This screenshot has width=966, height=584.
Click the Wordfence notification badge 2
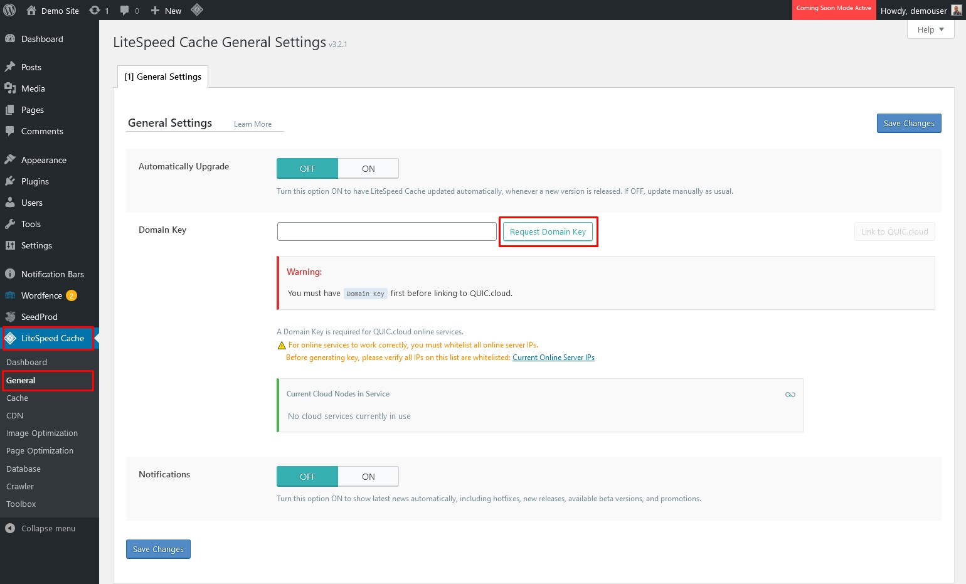pyautogui.click(x=72, y=295)
